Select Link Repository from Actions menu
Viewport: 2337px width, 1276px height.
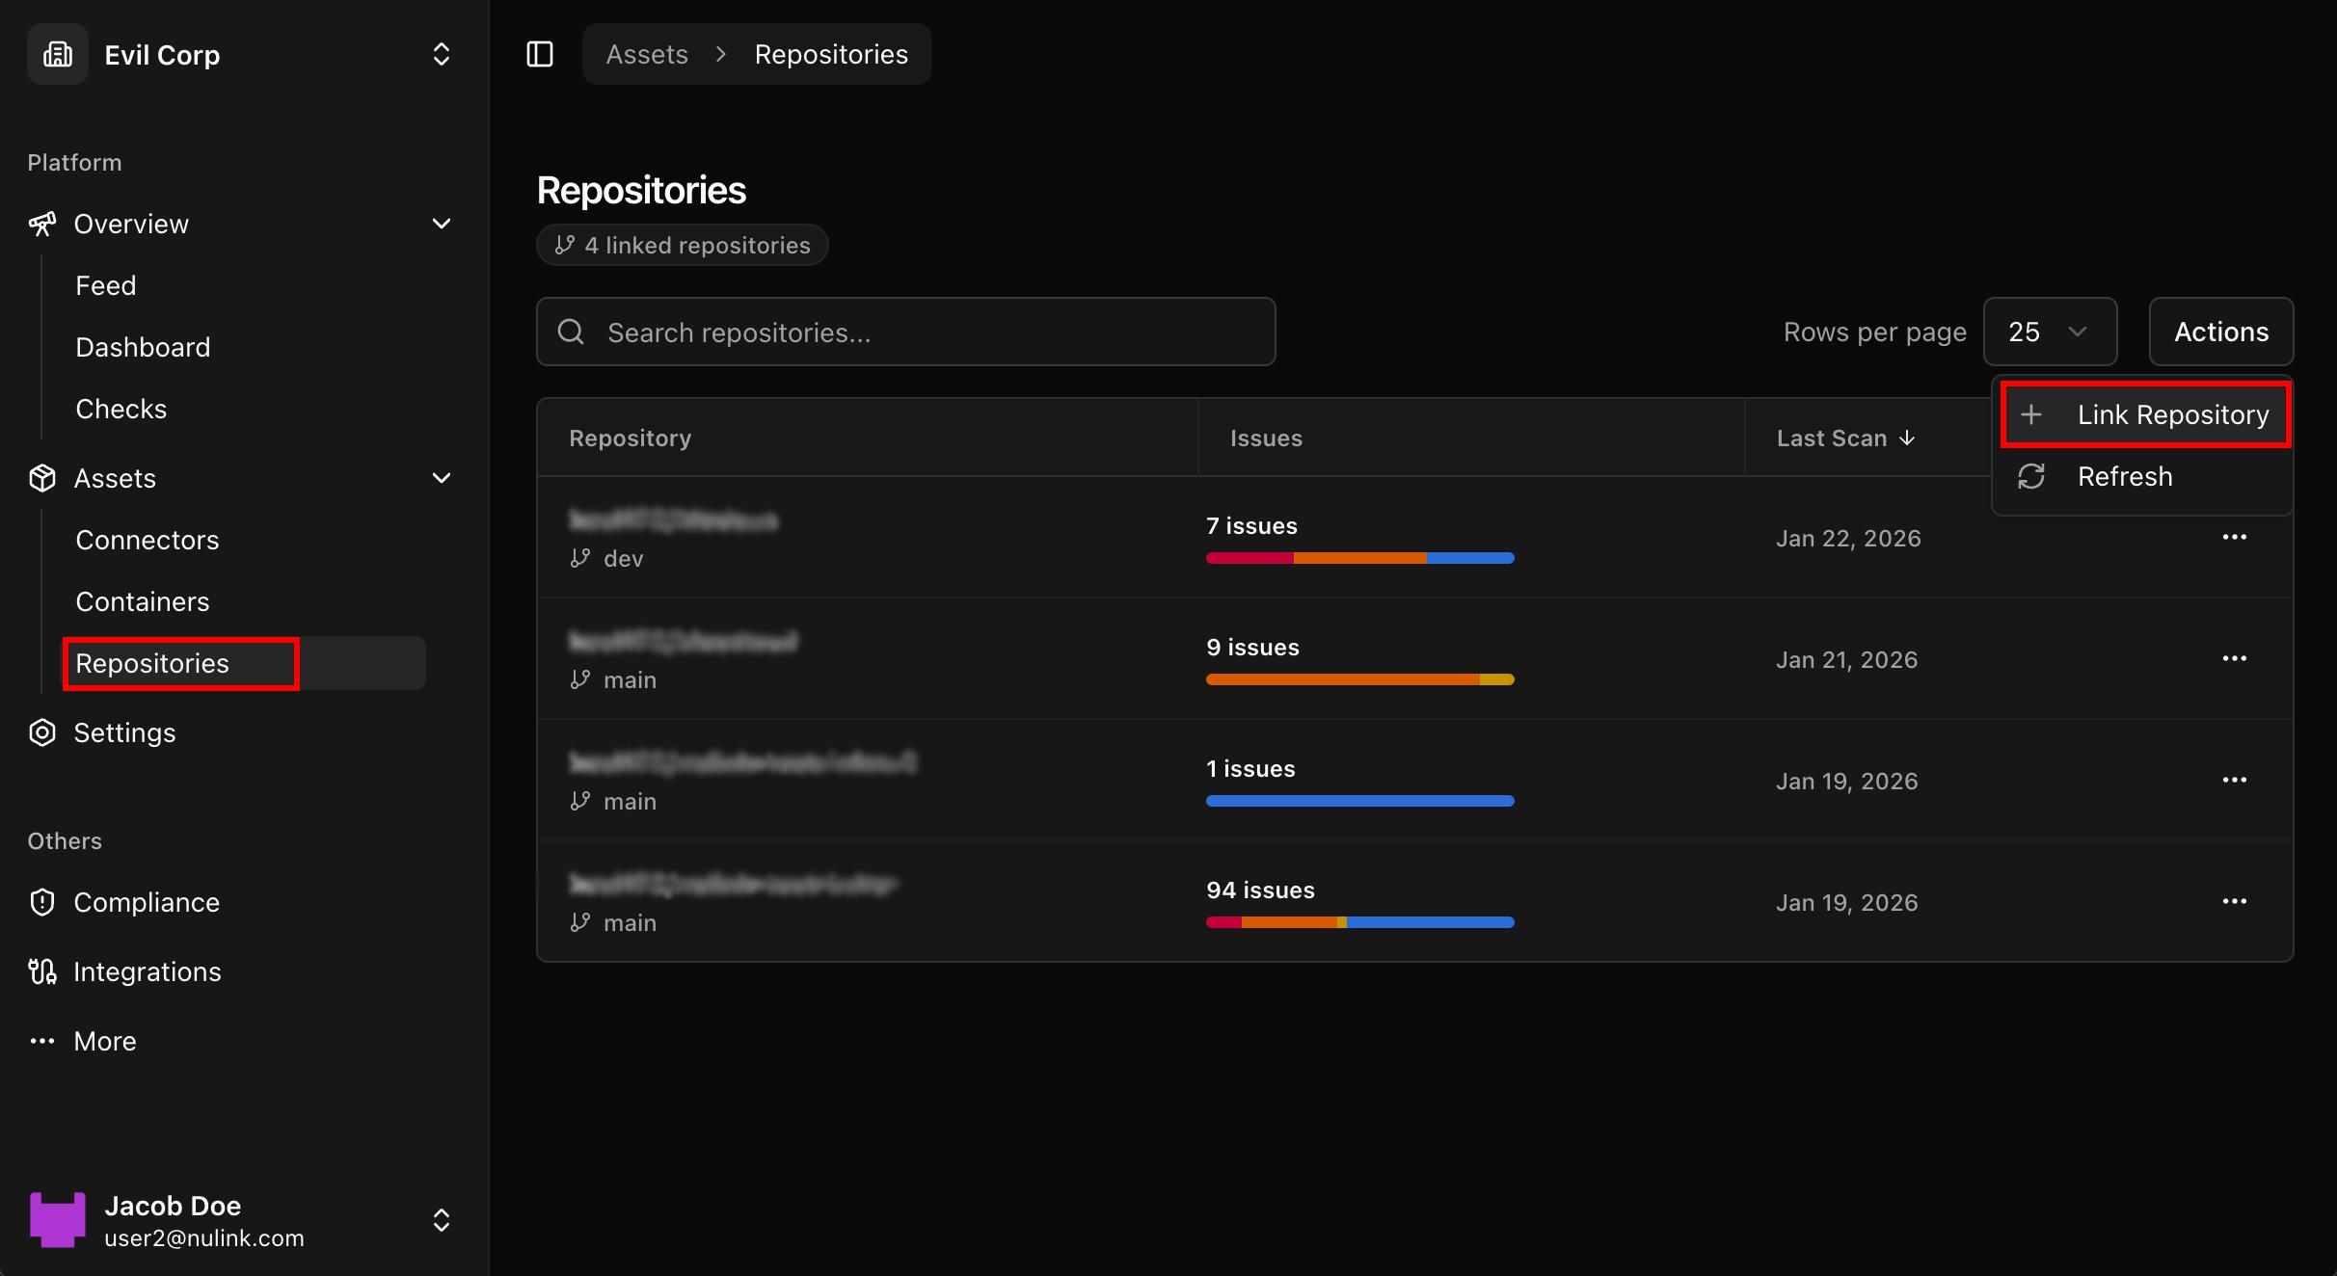point(2145,414)
